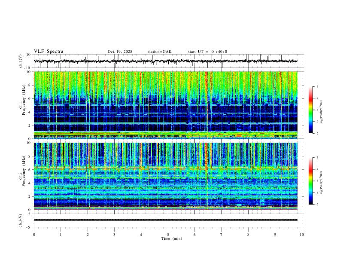Click the "-7" label on ch.1 colorbar
This screenshot has width=340, height=263.
pos(316,133)
